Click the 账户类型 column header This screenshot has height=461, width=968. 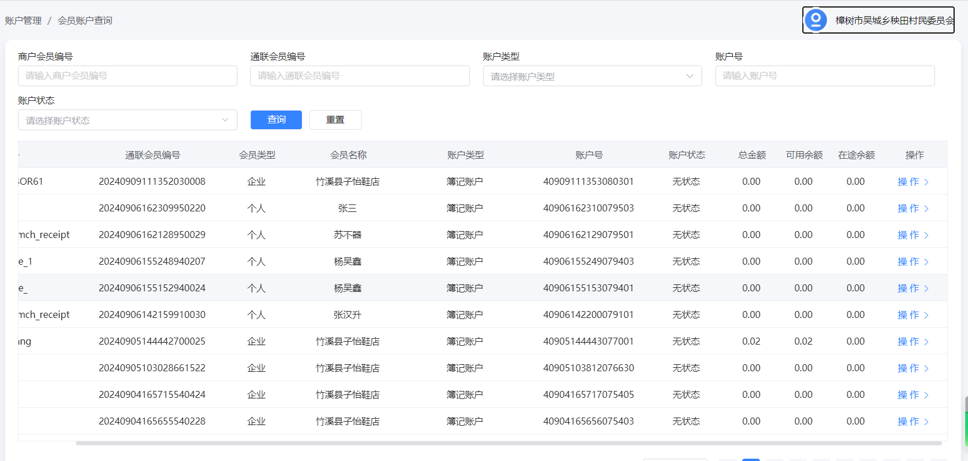pos(465,155)
